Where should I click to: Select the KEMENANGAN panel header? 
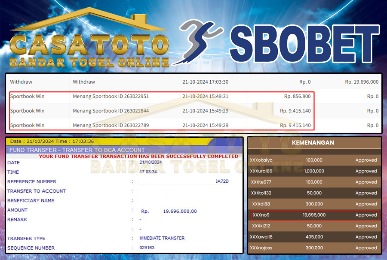coord(314,142)
